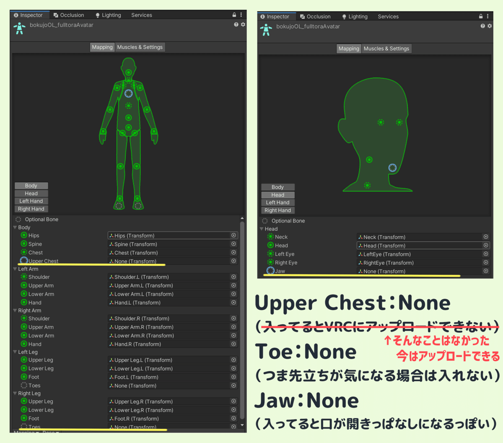Open the Inspector settings gear icon

pos(243,24)
